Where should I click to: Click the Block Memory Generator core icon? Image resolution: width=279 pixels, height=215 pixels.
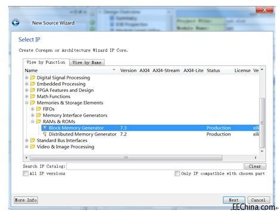(x=45, y=128)
